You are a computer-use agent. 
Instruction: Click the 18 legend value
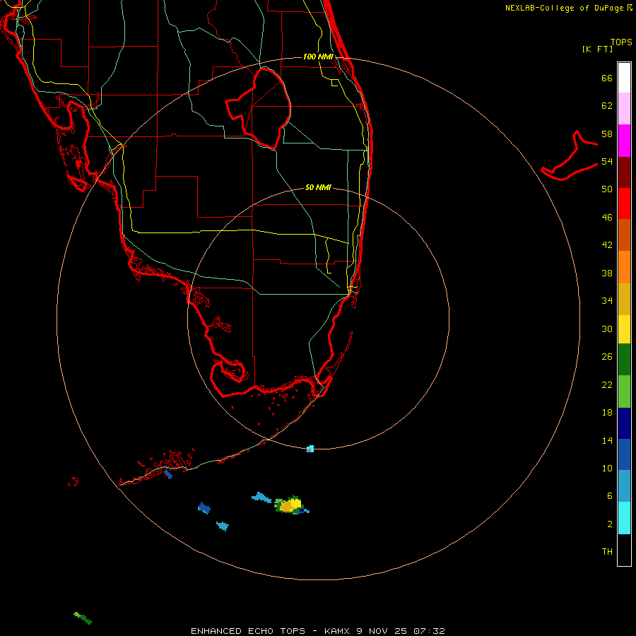(607, 413)
